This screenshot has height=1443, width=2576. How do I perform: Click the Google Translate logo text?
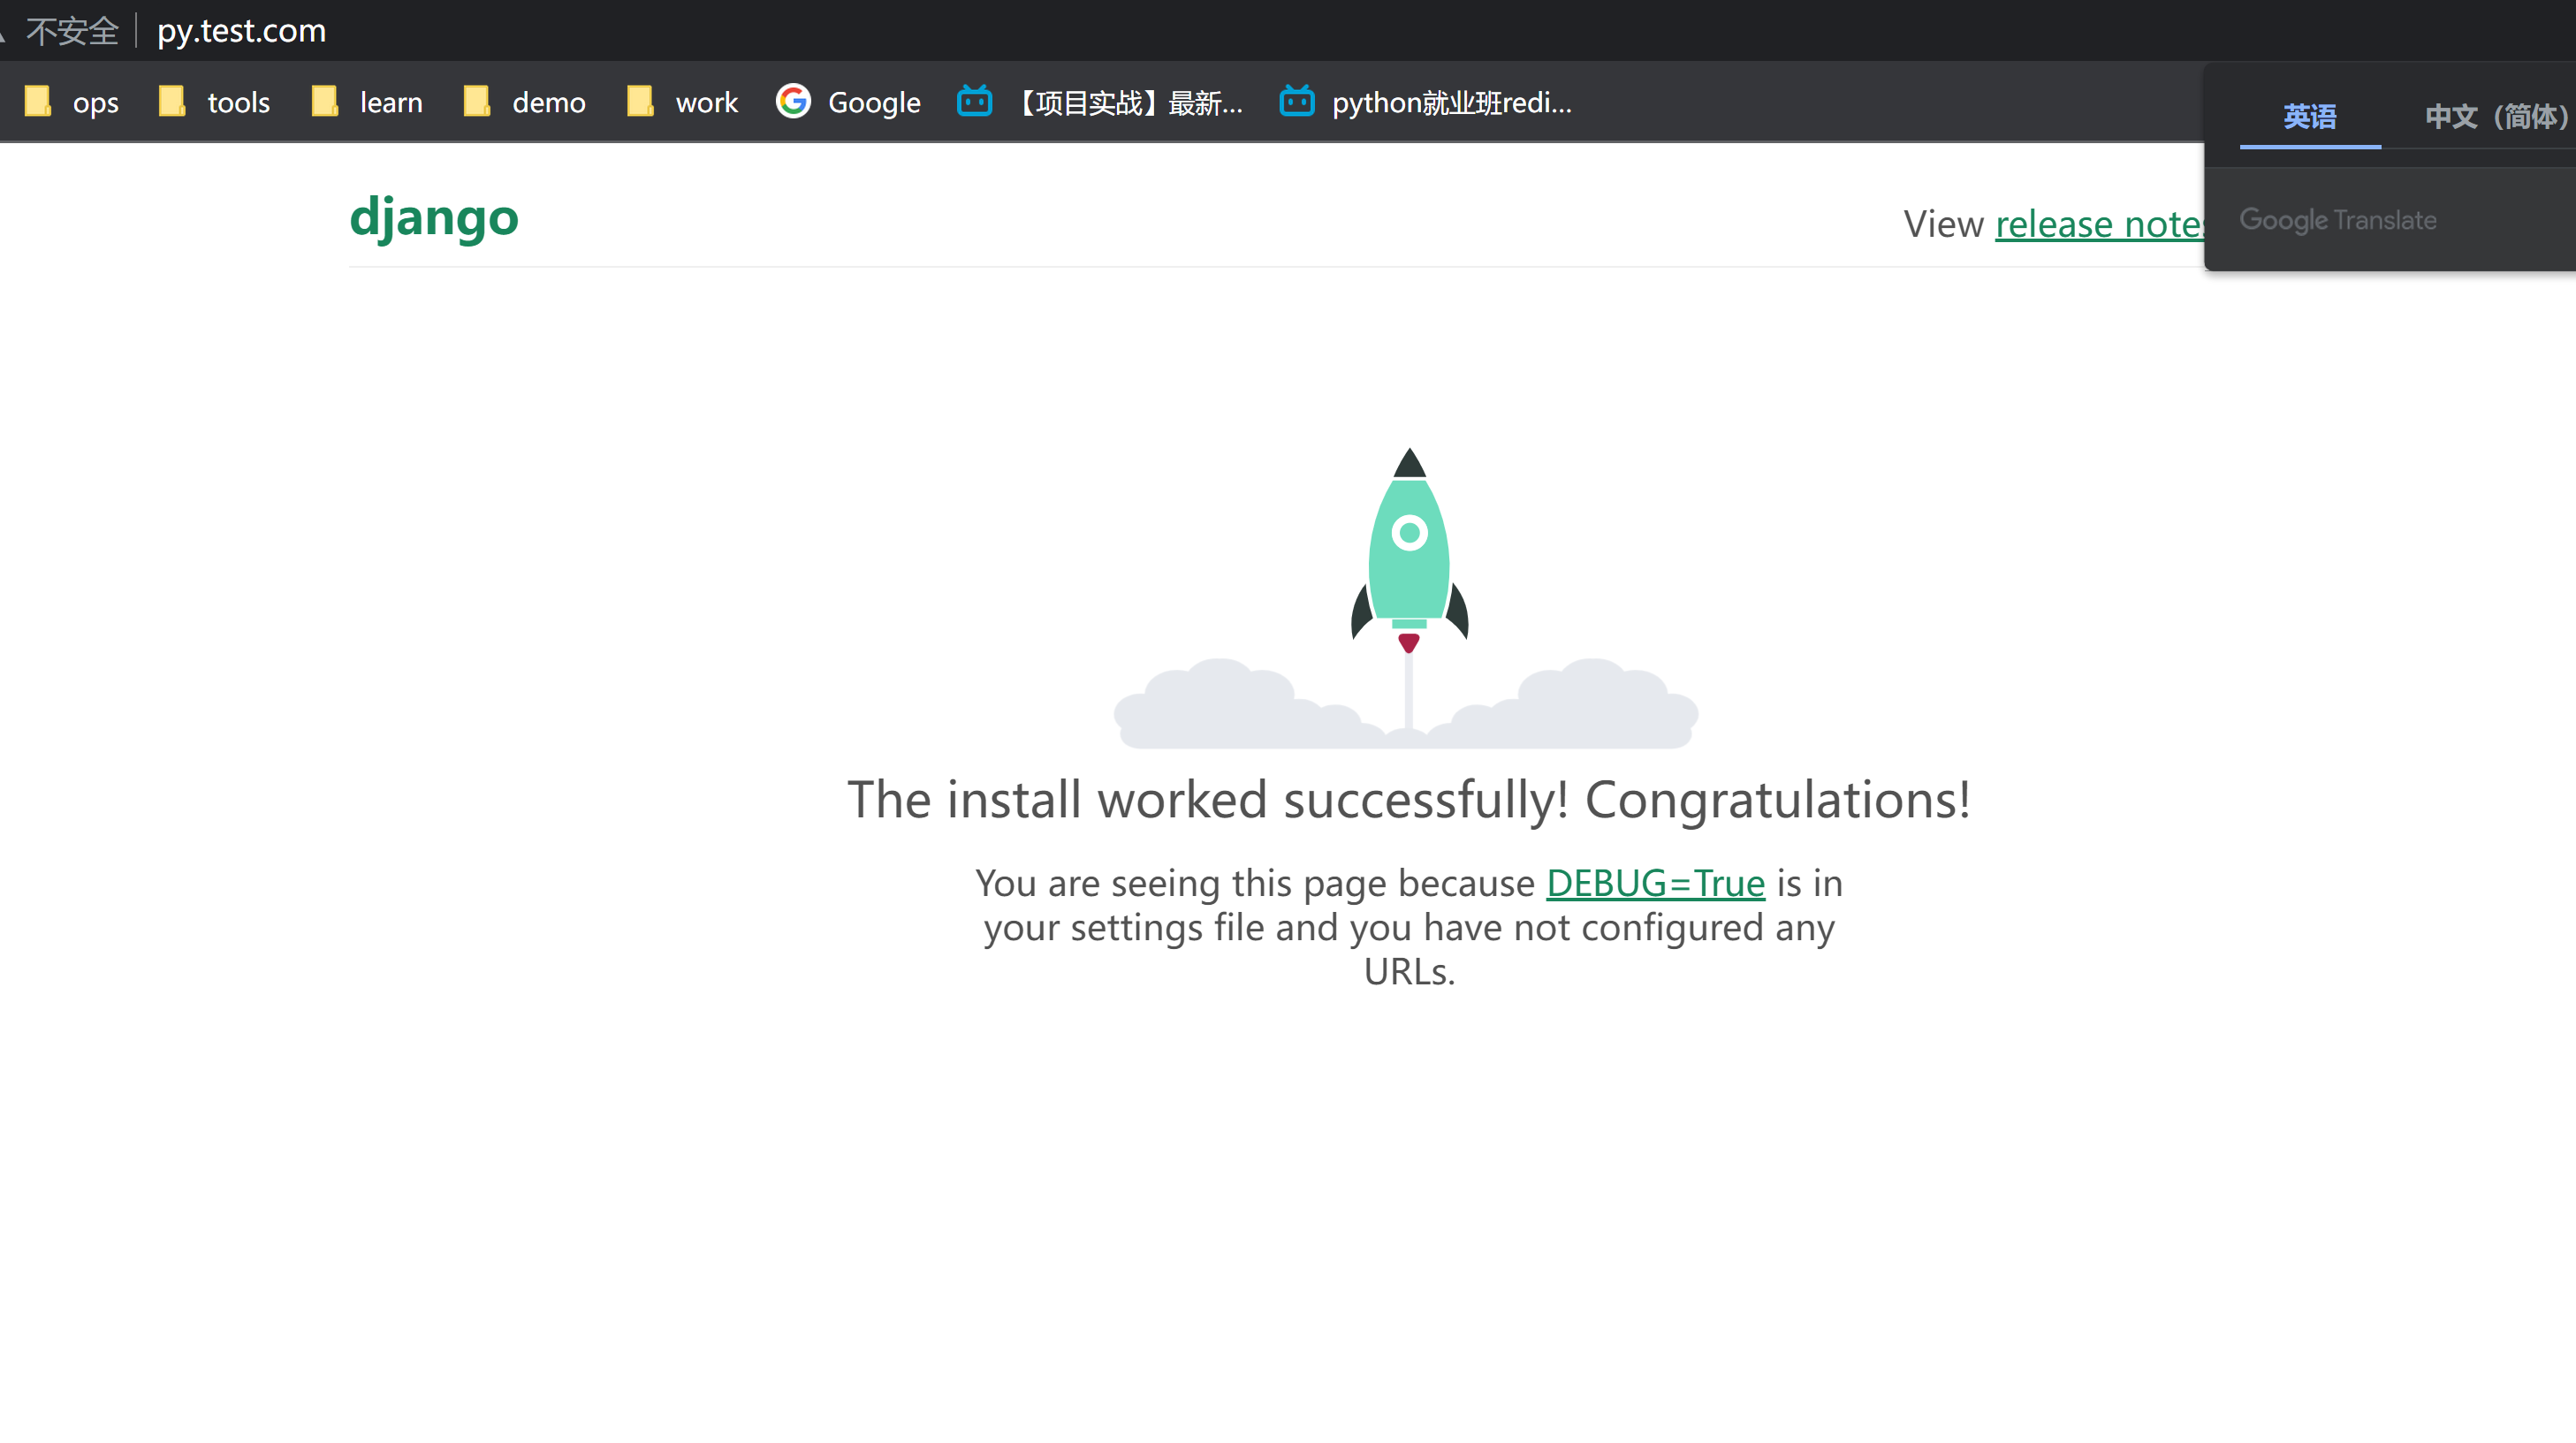(x=2337, y=220)
